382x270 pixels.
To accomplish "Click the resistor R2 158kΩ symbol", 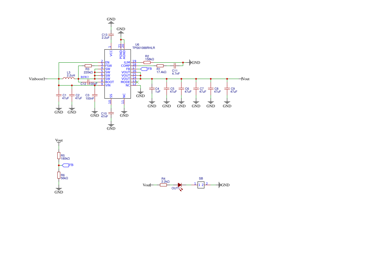I will pyautogui.click(x=148, y=62).
